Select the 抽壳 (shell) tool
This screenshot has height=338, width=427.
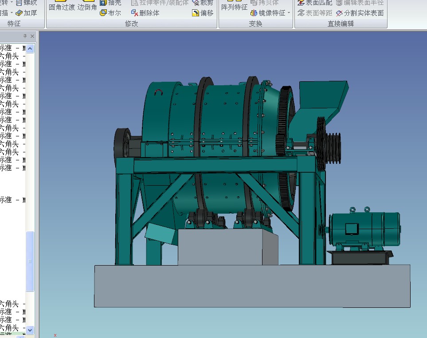(110, 3)
